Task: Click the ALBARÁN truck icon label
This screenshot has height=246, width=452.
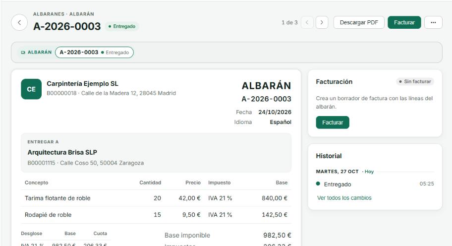Action: pyautogui.click(x=36, y=53)
